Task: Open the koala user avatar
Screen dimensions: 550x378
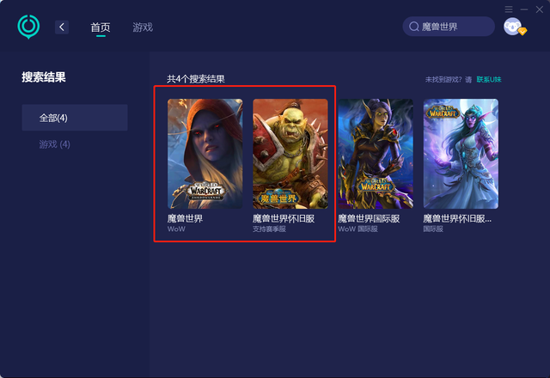Action: (512, 27)
